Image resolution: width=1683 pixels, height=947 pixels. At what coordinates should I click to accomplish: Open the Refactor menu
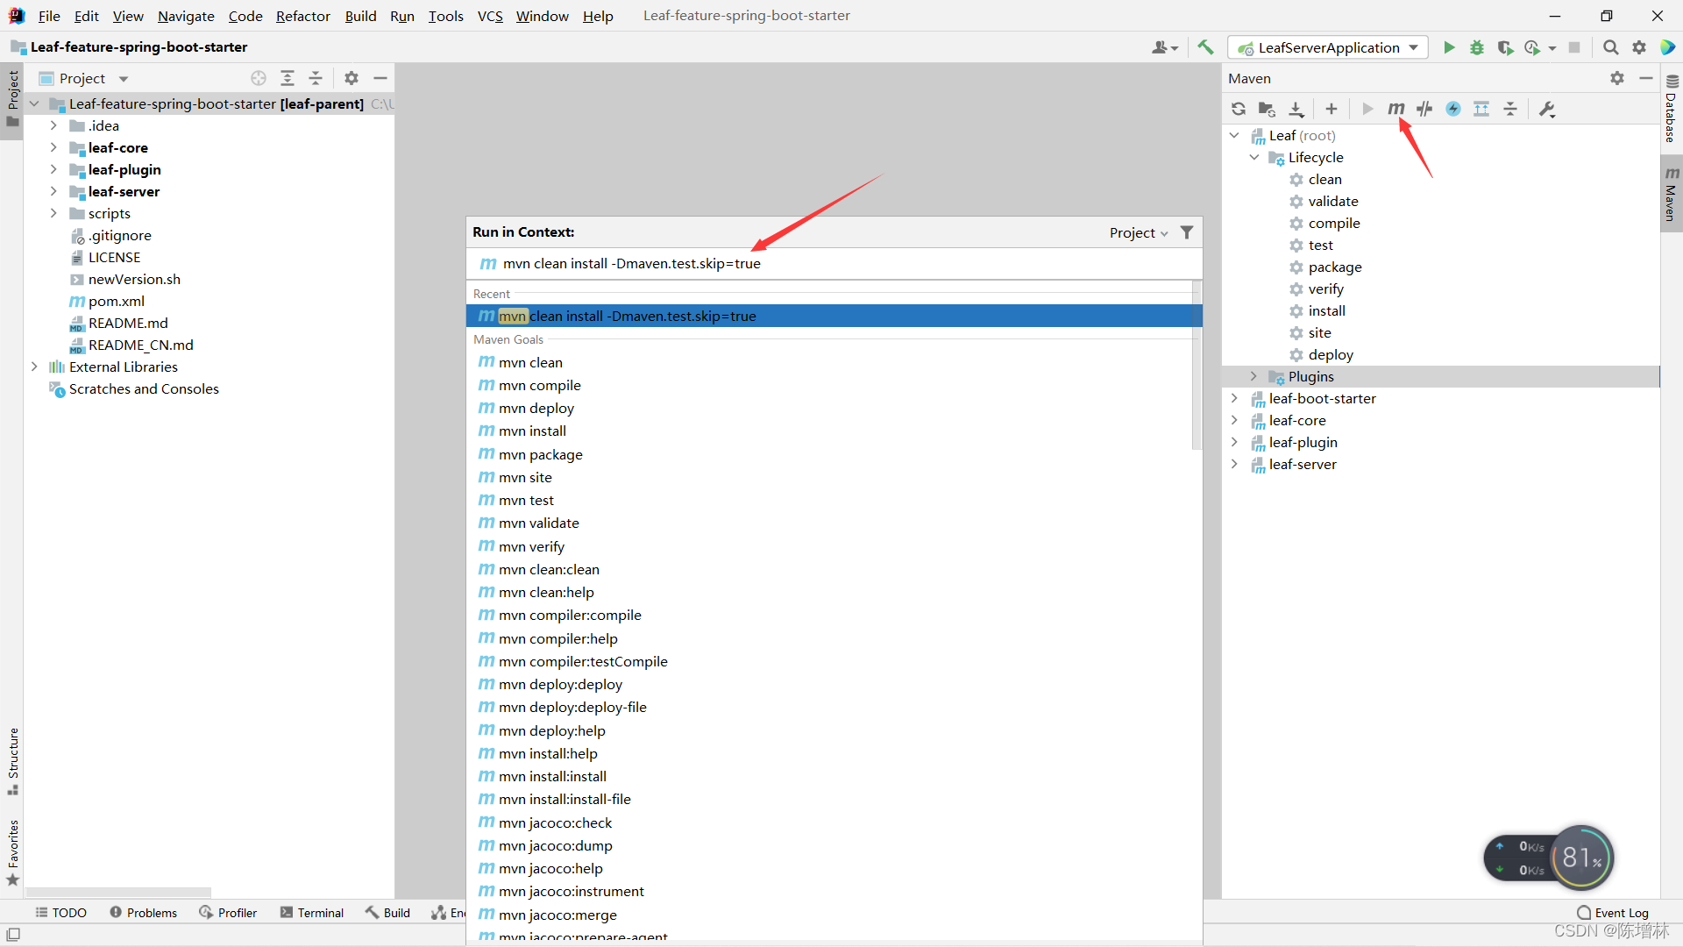tap(302, 16)
